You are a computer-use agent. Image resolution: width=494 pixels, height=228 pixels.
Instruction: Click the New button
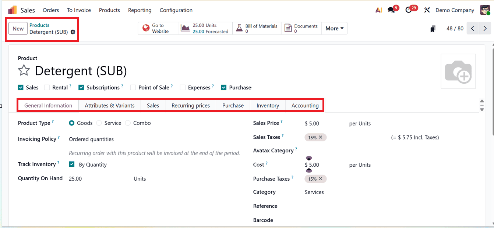point(18,28)
